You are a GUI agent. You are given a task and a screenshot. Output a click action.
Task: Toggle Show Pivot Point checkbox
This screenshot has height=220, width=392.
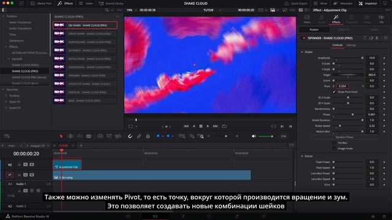334,92
